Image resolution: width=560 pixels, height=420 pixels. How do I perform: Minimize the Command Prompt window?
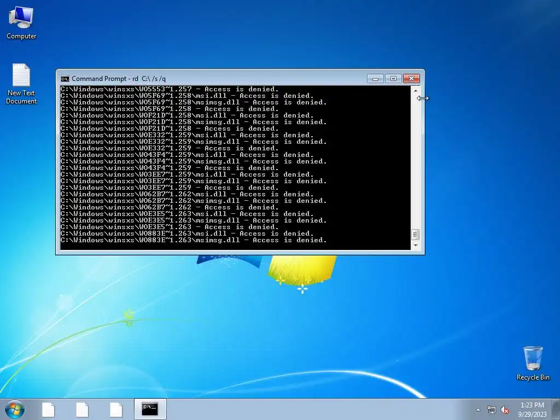click(375, 79)
